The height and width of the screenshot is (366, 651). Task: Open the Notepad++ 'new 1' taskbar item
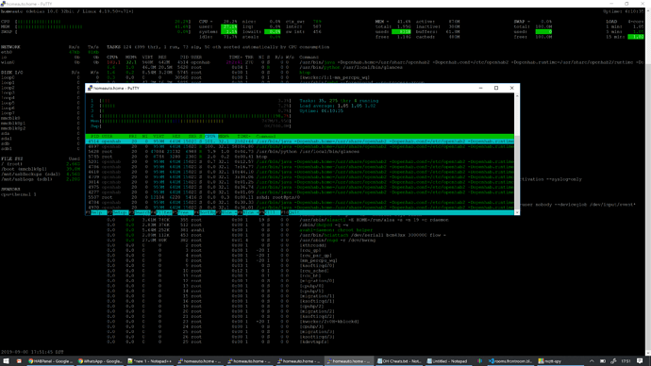pyautogui.click(x=149, y=361)
